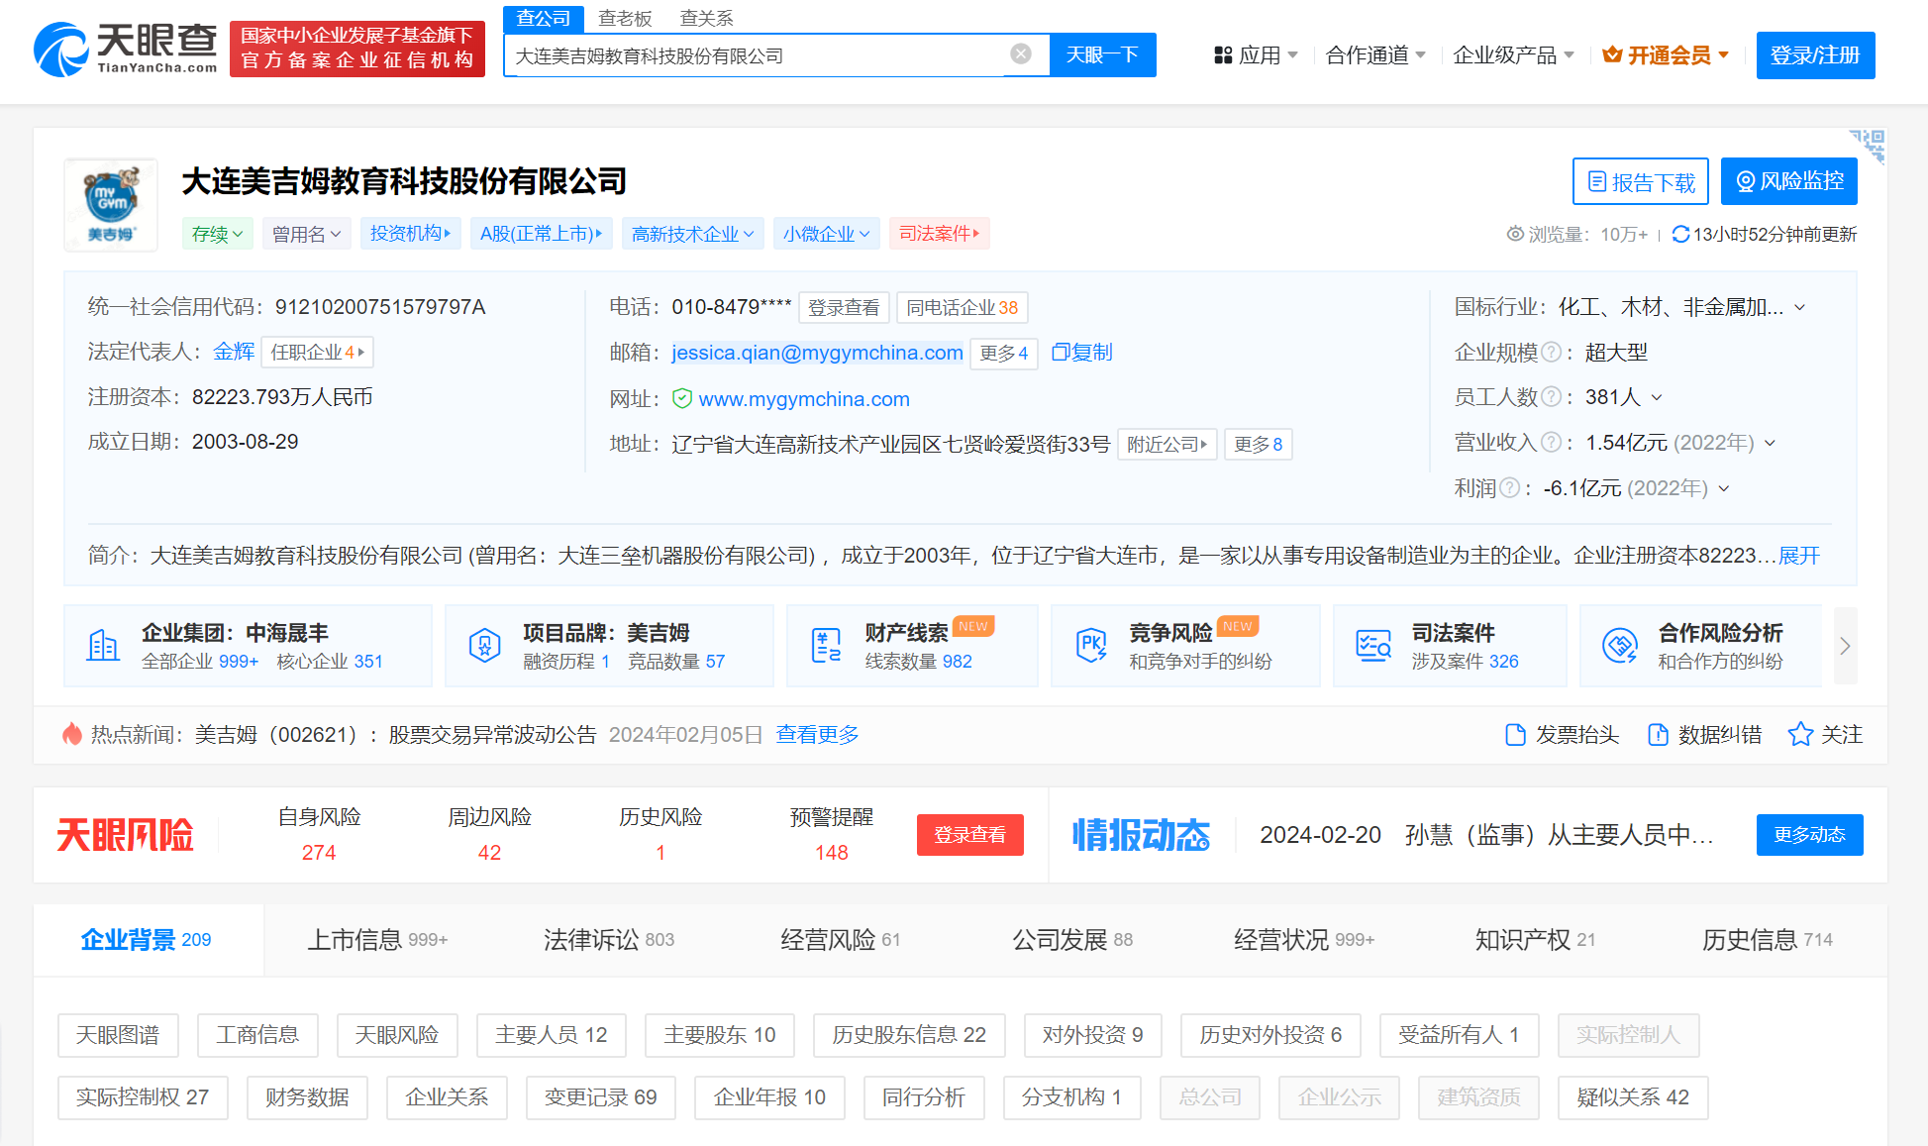Click 查看更多 hot news link
Screen dimensions: 1928x1146
(x=817, y=734)
